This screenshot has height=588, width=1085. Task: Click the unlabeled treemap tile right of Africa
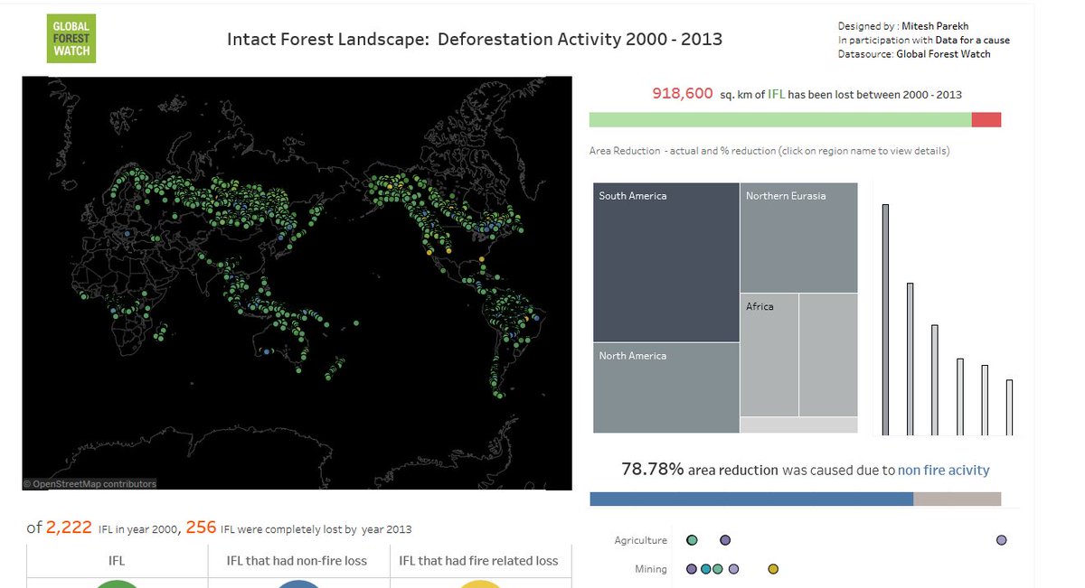click(x=829, y=355)
